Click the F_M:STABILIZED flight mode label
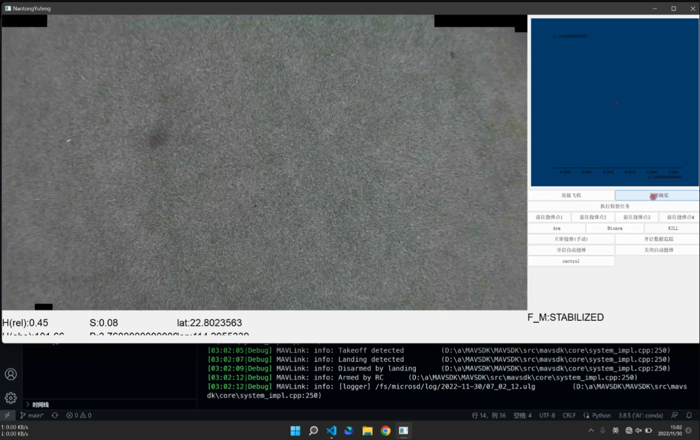The image size is (700, 440). [566, 318]
